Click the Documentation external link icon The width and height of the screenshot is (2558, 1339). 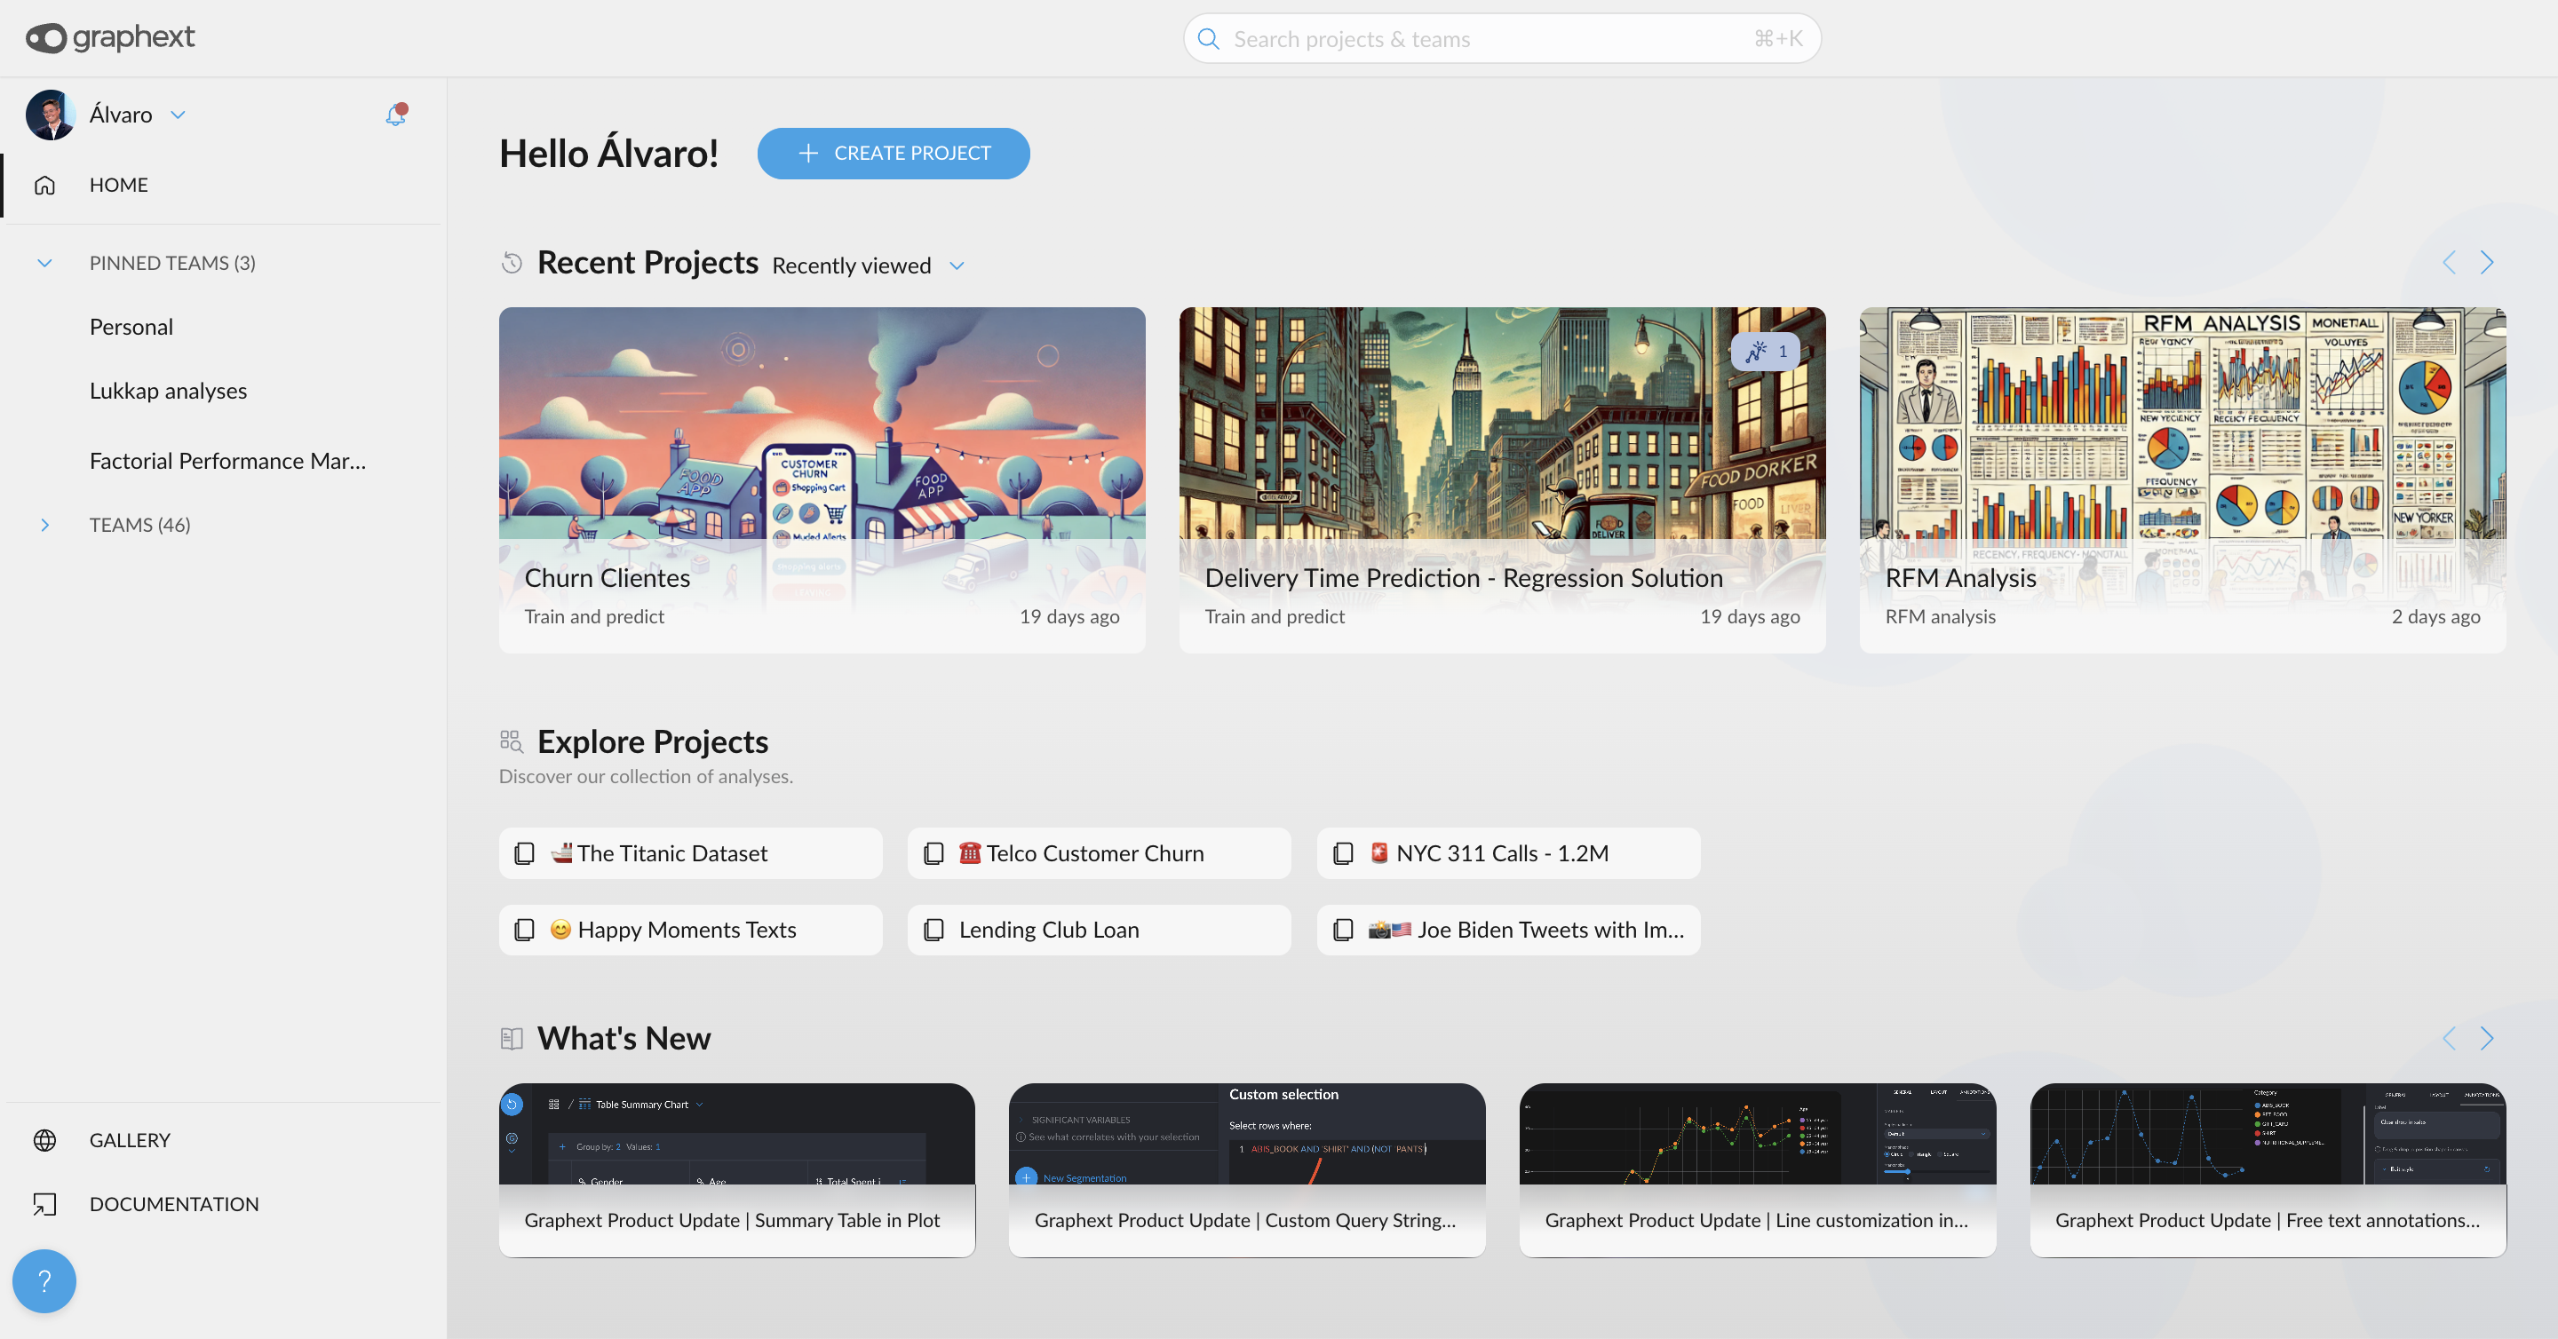(44, 1203)
